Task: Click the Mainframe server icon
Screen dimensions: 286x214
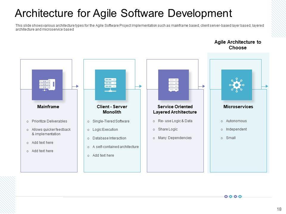Action: pos(47,85)
